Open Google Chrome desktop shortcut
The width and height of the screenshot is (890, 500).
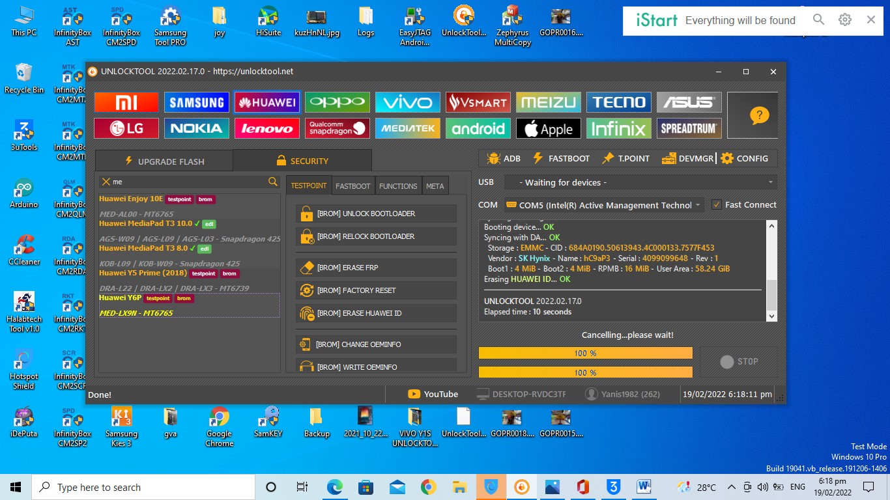click(219, 427)
